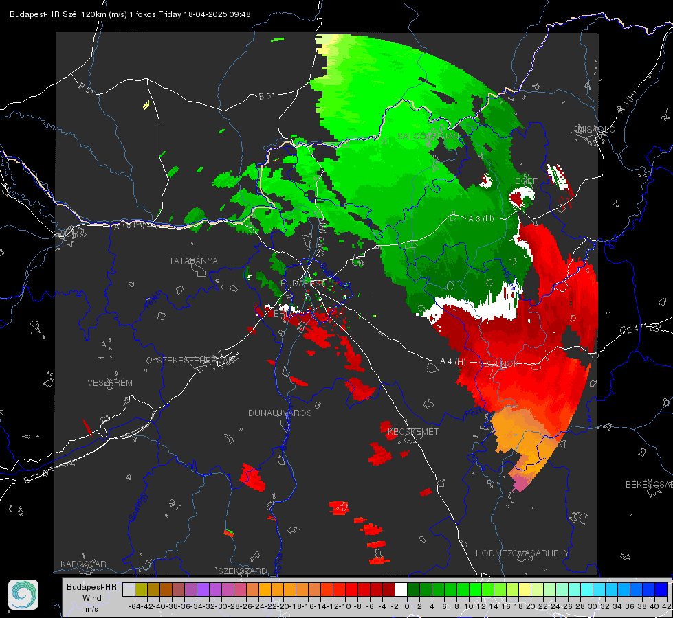Pick the bright green legend swatch between 10 and 12
The image size is (673, 618).
tap(475, 590)
